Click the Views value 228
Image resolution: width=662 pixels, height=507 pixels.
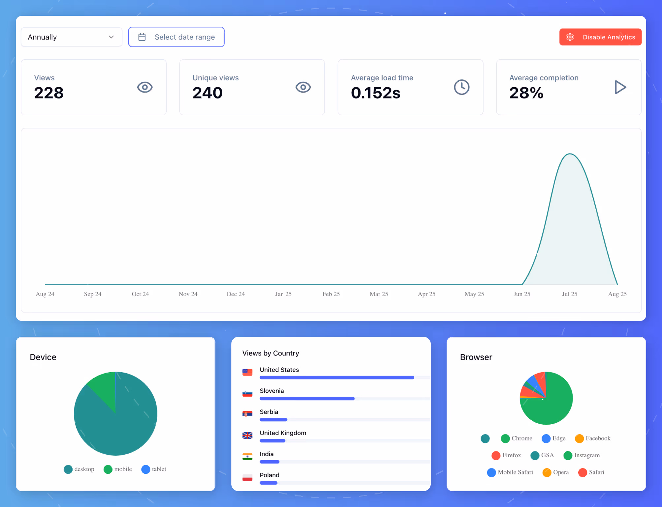coord(49,93)
